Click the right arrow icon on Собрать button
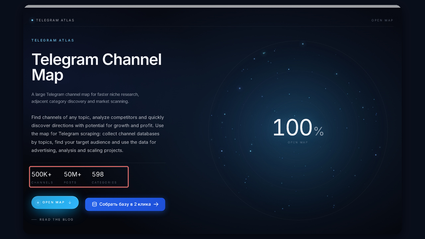 (156, 204)
